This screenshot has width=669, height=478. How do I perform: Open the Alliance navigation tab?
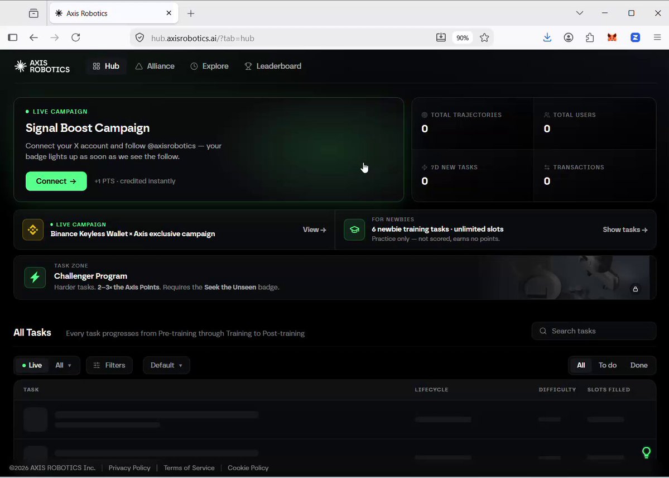[155, 66]
